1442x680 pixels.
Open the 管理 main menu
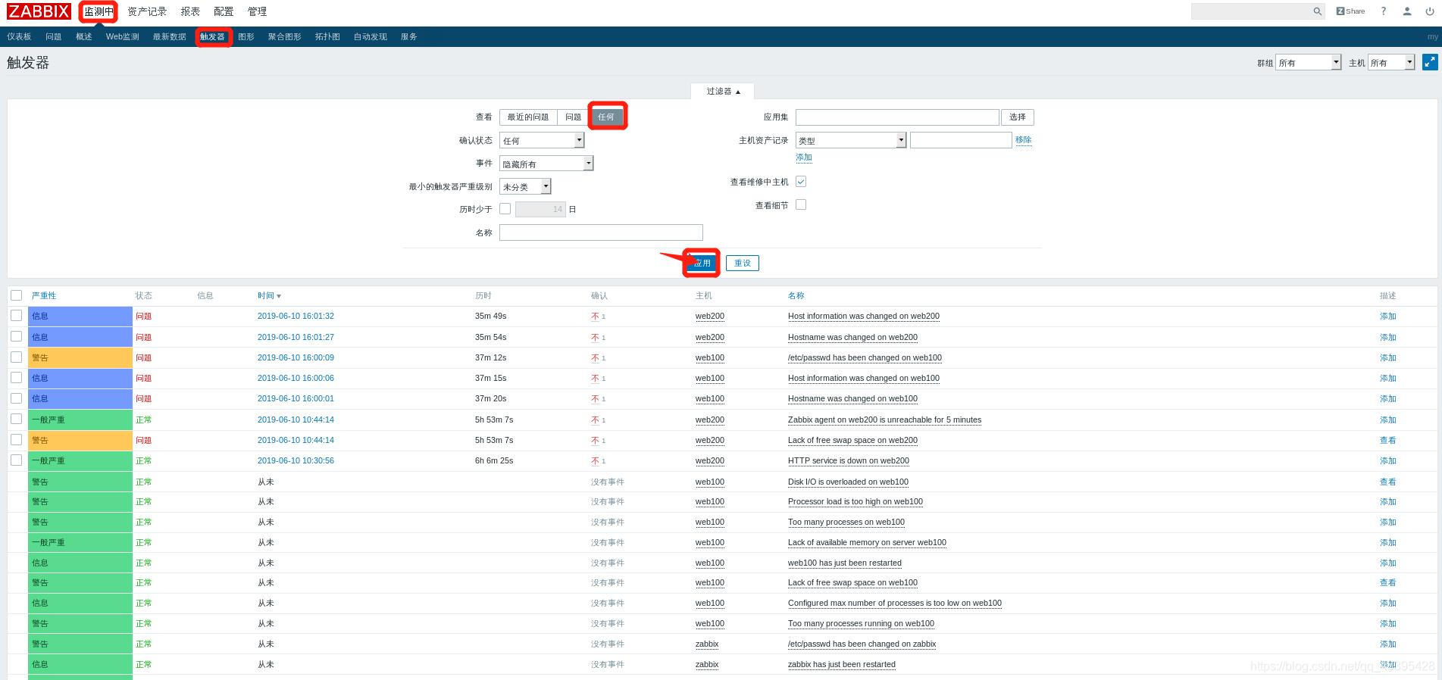click(x=257, y=11)
